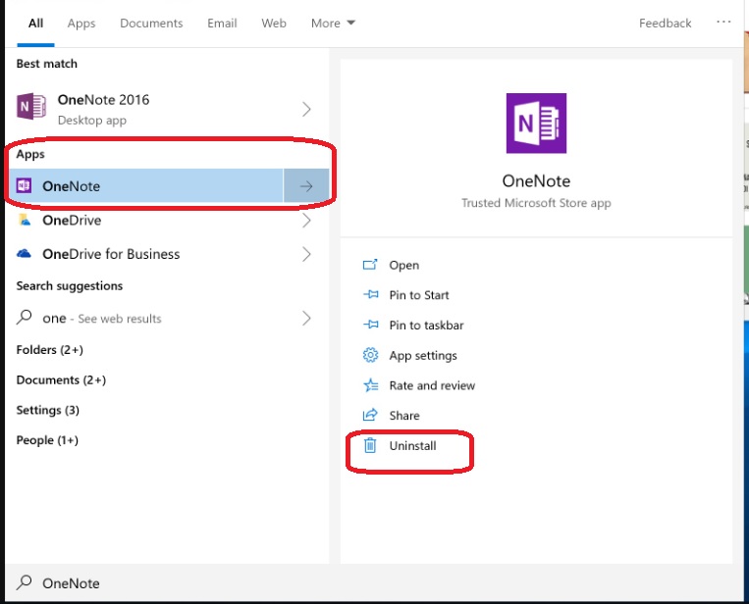Click the Open window icon

[x=370, y=265]
